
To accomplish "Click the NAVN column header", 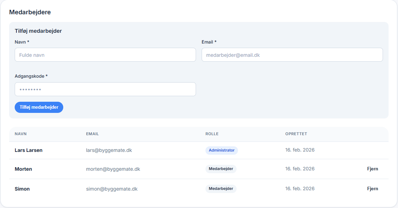I will 21,134.
